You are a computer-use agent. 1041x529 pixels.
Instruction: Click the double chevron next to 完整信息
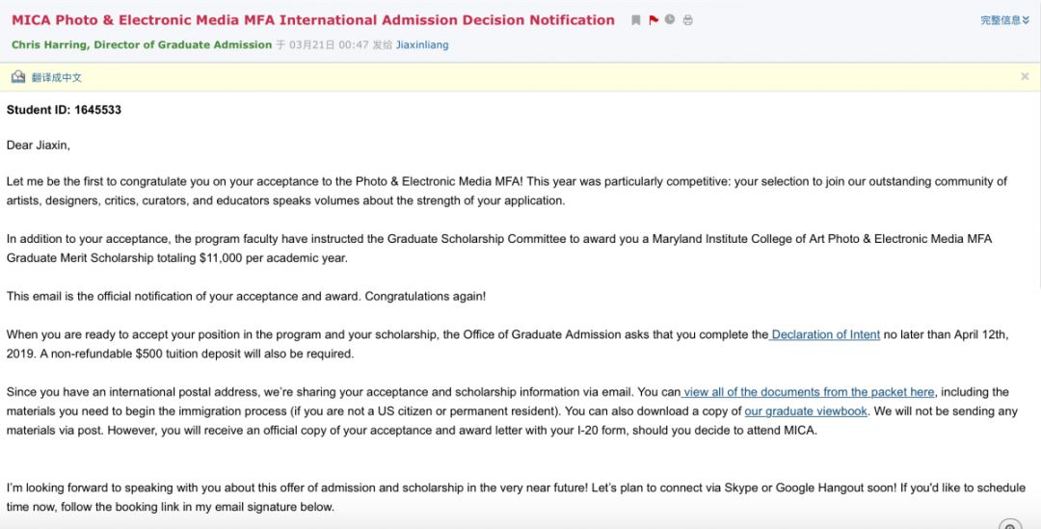(1026, 20)
